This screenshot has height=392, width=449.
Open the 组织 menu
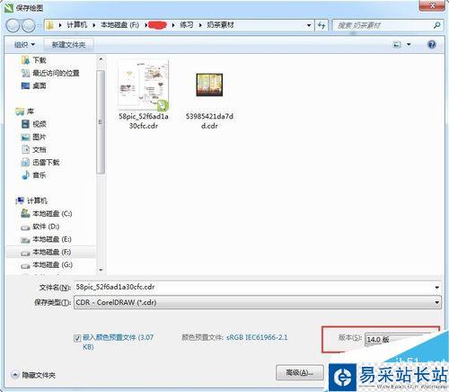point(24,45)
